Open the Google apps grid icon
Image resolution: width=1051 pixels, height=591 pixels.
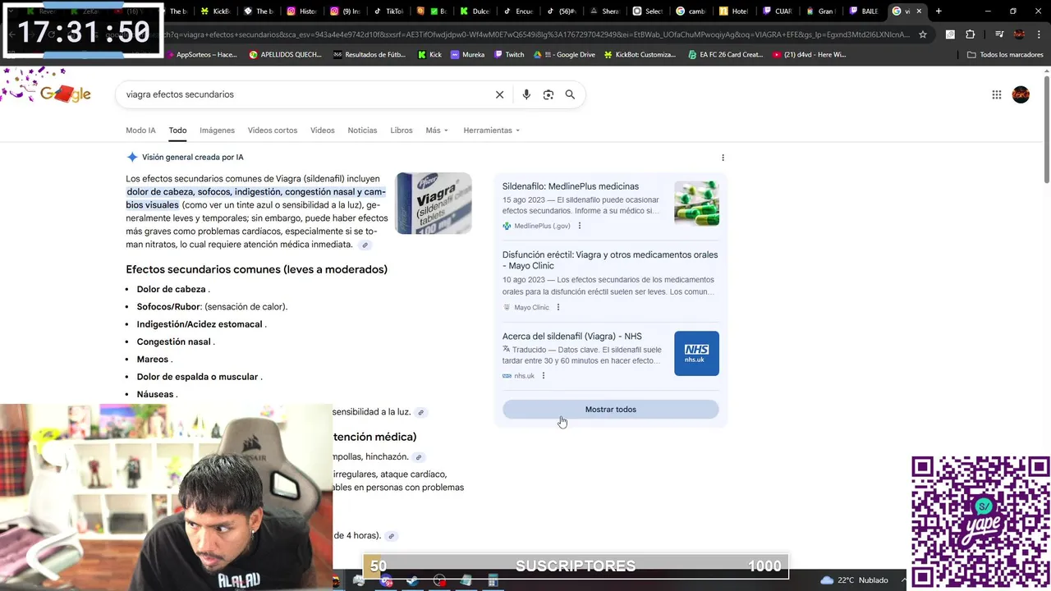pyautogui.click(x=997, y=94)
